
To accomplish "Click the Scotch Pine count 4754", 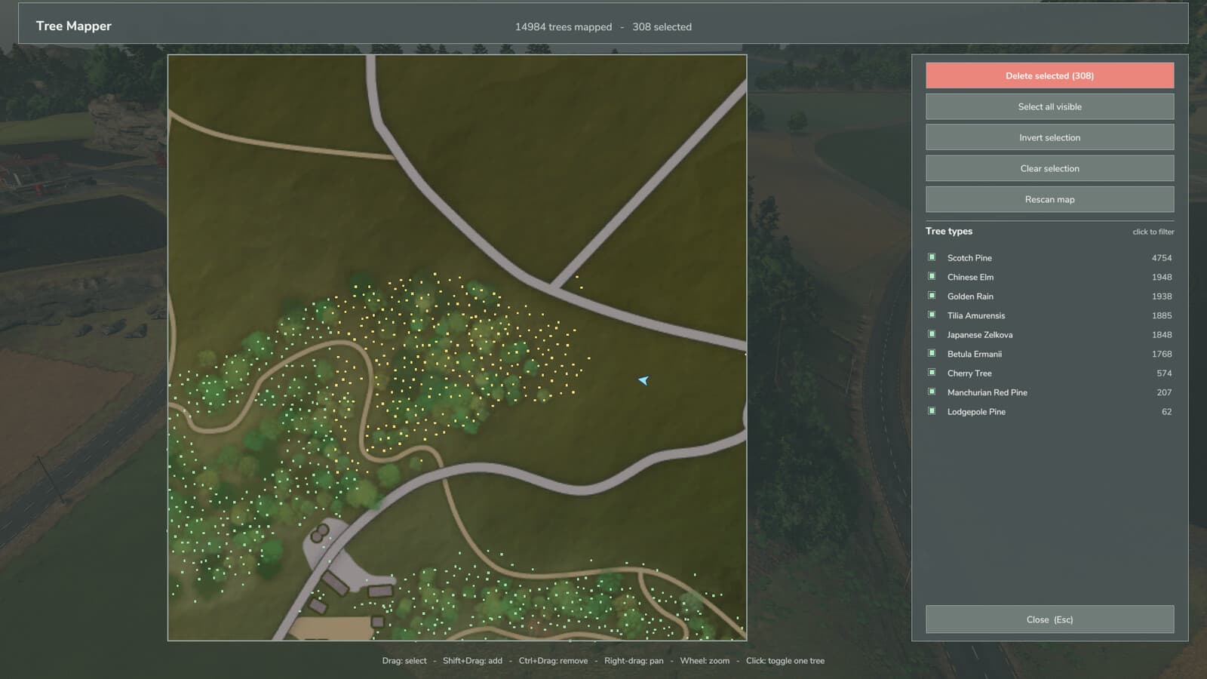I will [x=1162, y=258].
